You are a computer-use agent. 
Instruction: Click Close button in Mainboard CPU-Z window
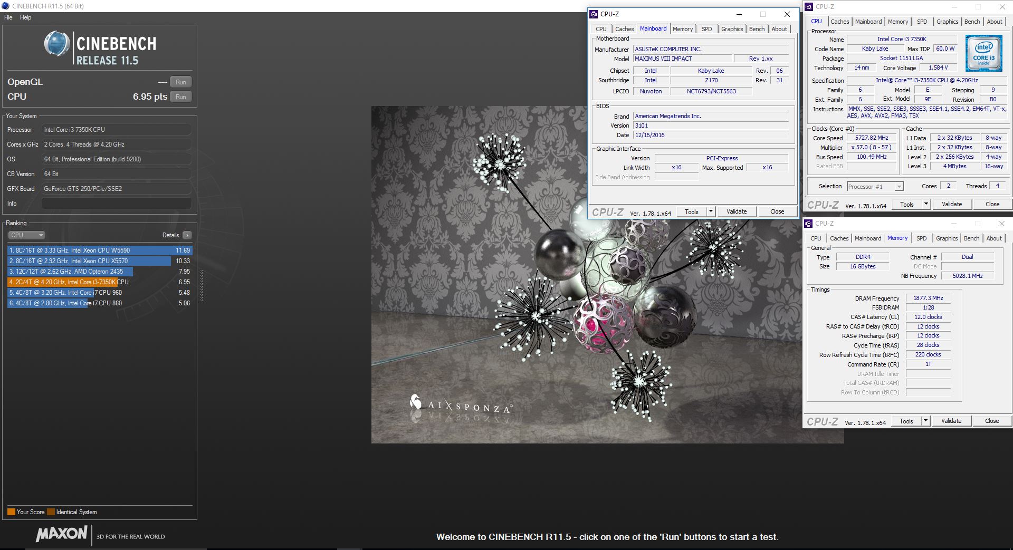tap(777, 212)
